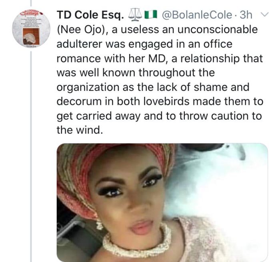Click the thread connector line below avatar
This screenshot has width=280, height=262.
point(31,156)
